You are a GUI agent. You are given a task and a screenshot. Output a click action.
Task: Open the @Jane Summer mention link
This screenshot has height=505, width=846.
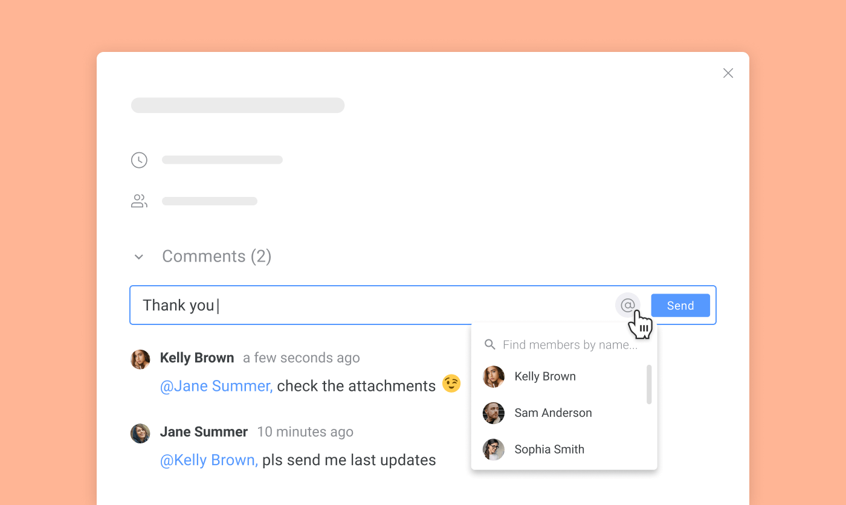(x=216, y=385)
